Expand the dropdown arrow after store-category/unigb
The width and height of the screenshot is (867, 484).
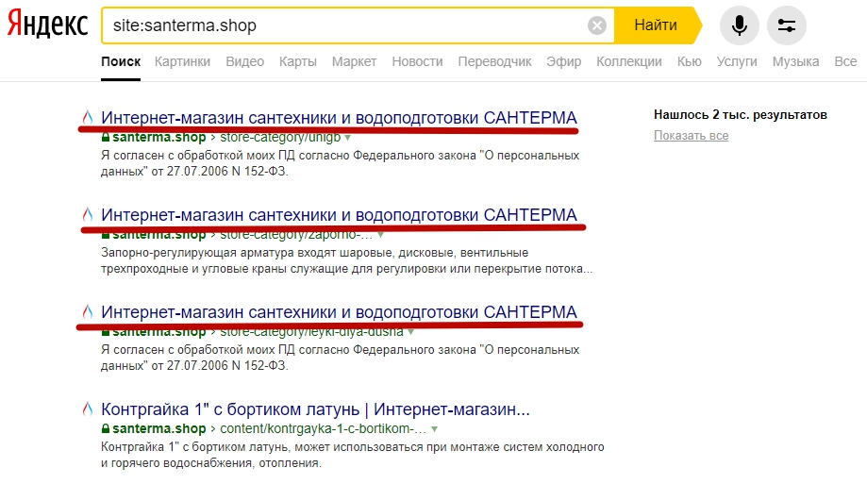348,138
